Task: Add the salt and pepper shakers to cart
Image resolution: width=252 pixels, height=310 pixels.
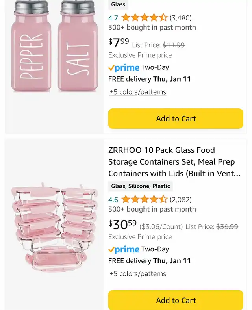Action: [x=176, y=119]
